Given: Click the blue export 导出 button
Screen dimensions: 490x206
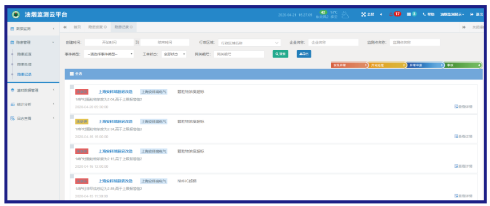Looking at the screenshot, I should pyautogui.click(x=304, y=54).
